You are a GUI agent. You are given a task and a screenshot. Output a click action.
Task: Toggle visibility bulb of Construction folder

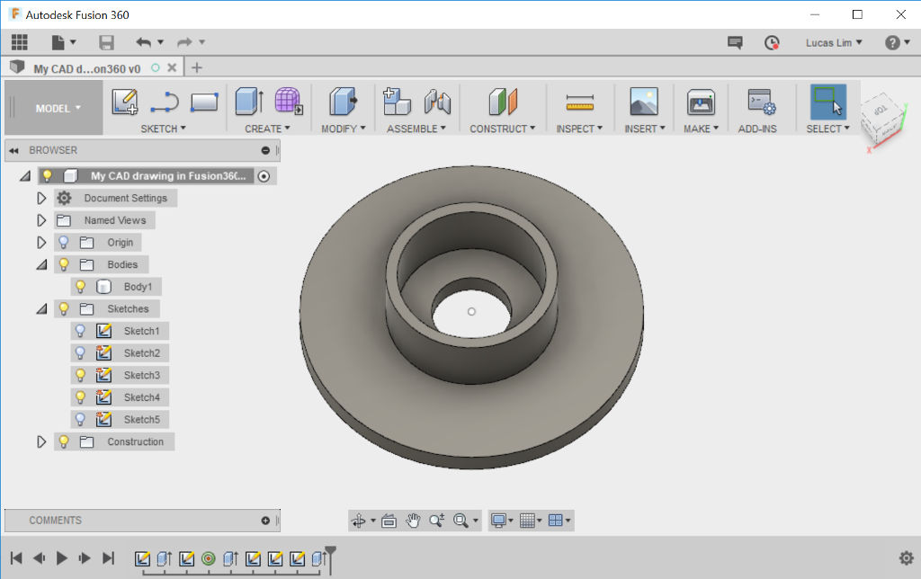coord(64,441)
